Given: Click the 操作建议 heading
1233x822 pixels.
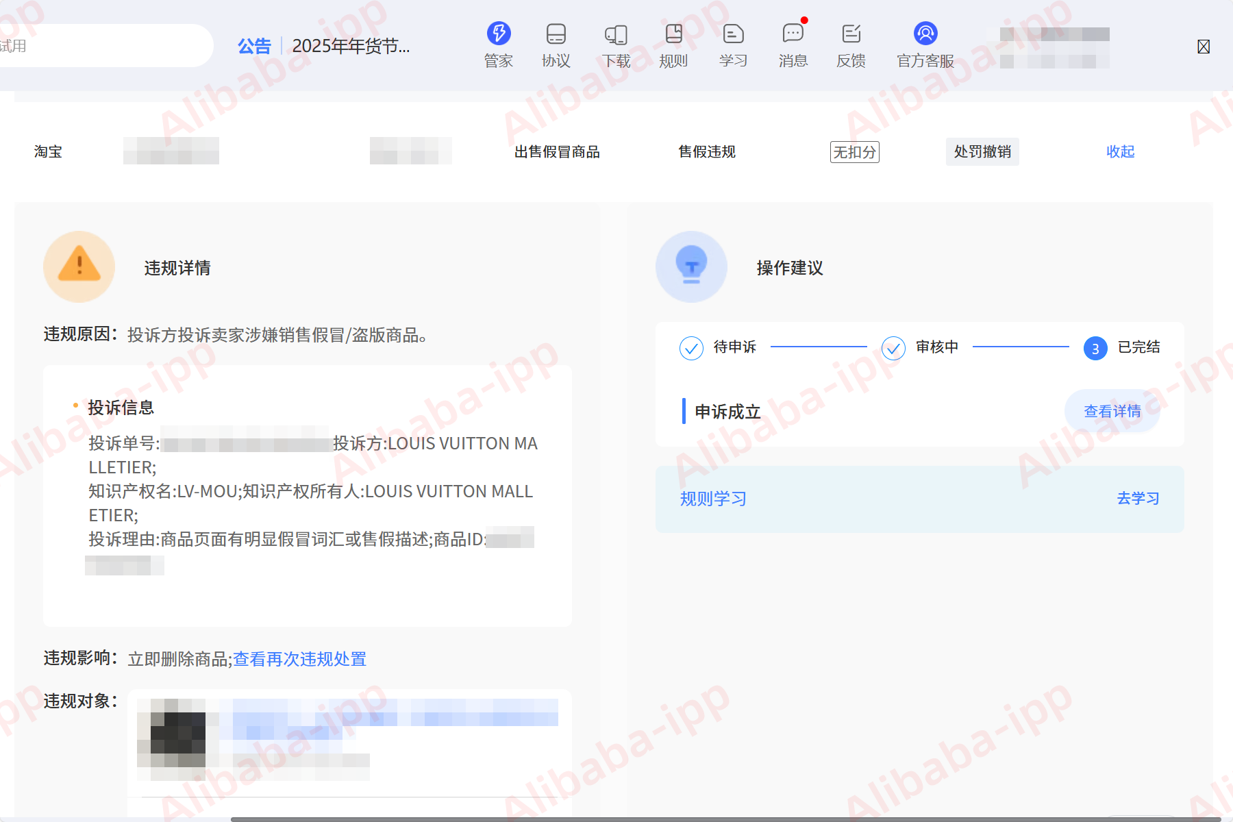Looking at the screenshot, I should click(x=790, y=268).
